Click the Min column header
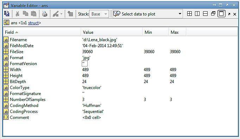 [156, 32]
